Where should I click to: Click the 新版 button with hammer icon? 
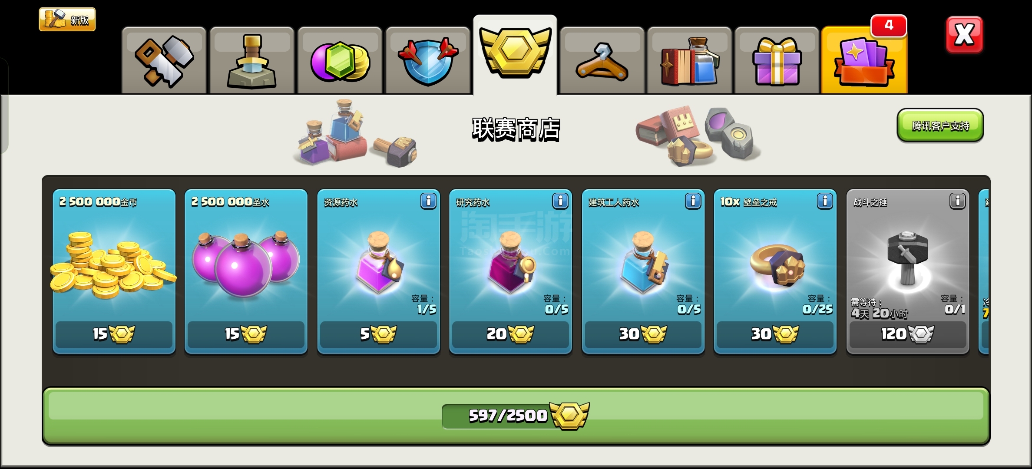click(67, 20)
